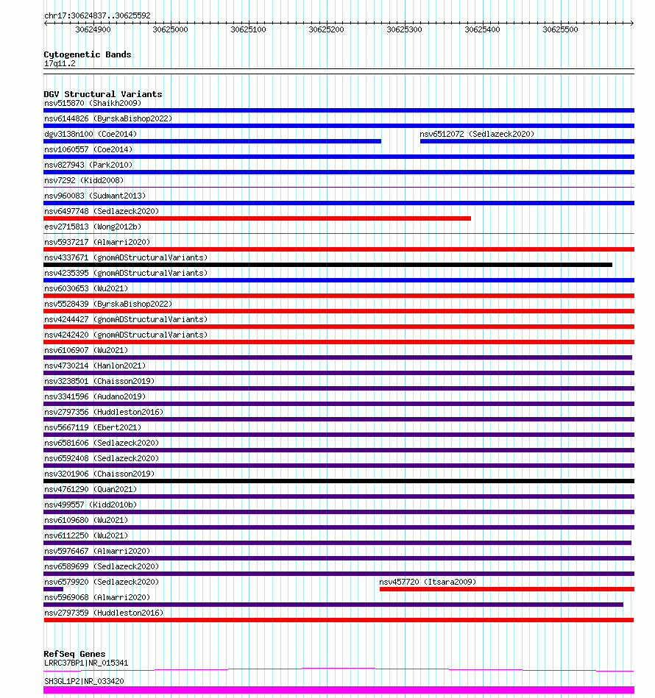Click the nsv2797356 (Huddleston2016) label
The width and height of the screenshot is (655, 698).
(x=104, y=412)
